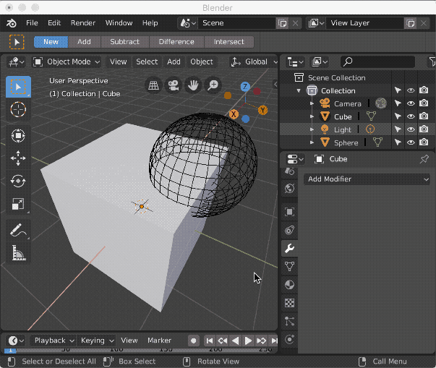
Task: Pick the Scale tool
Action: [x=18, y=204]
